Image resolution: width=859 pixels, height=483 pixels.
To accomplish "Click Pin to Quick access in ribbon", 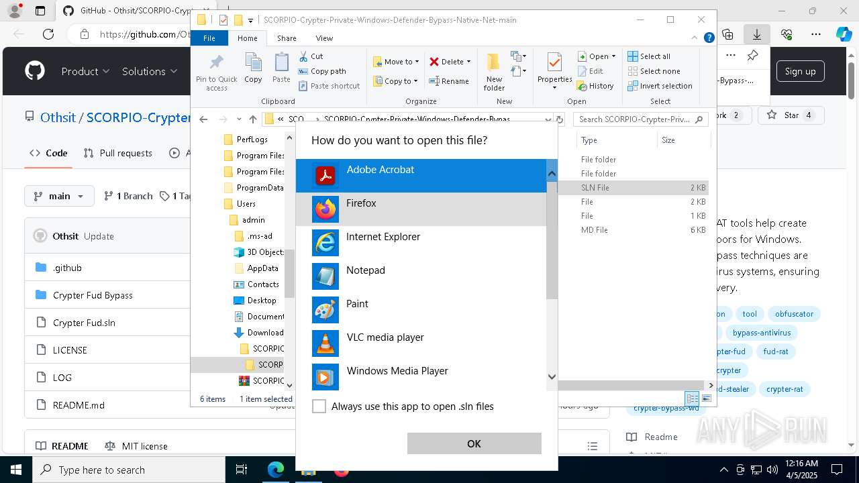I will pos(217,72).
